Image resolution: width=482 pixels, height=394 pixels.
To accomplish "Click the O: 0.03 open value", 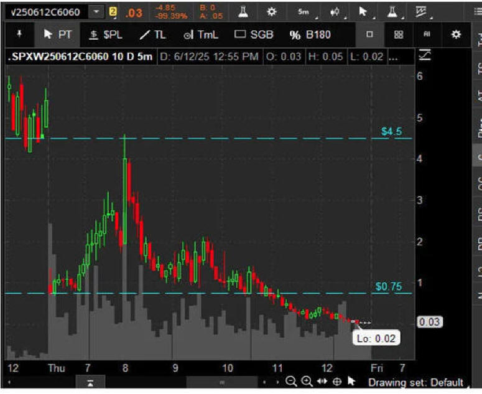I will coord(284,57).
